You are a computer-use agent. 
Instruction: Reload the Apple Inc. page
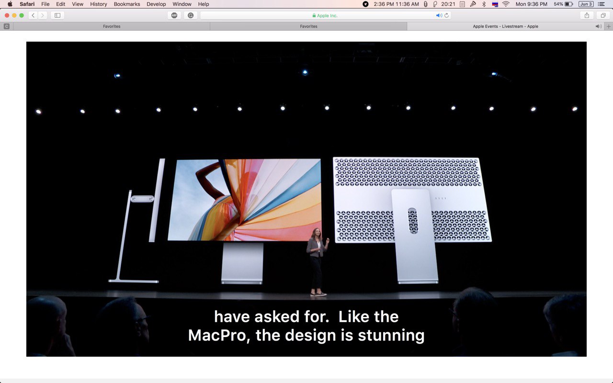[x=447, y=15]
